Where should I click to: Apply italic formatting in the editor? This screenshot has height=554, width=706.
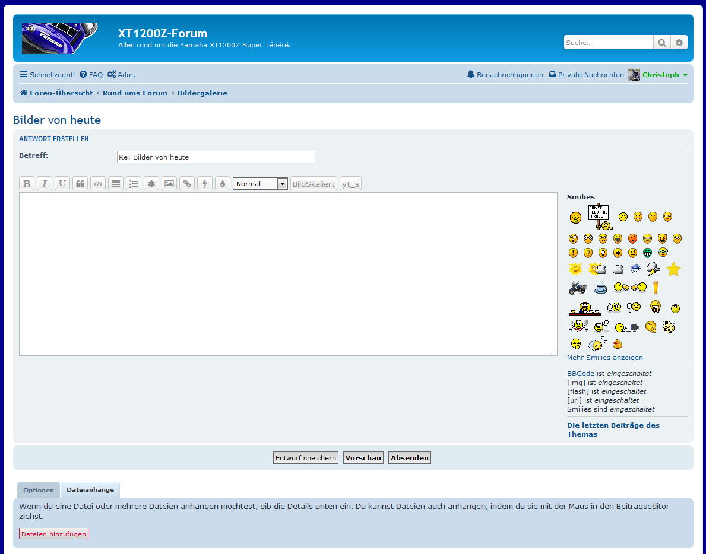(x=45, y=184)
